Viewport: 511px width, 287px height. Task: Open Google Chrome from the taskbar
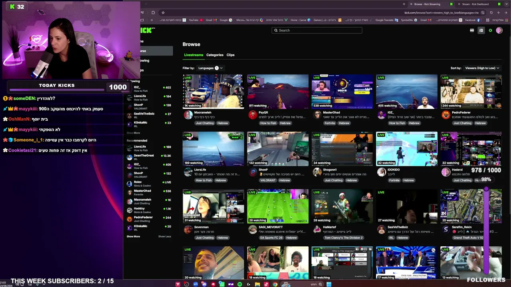coord(275,284)
